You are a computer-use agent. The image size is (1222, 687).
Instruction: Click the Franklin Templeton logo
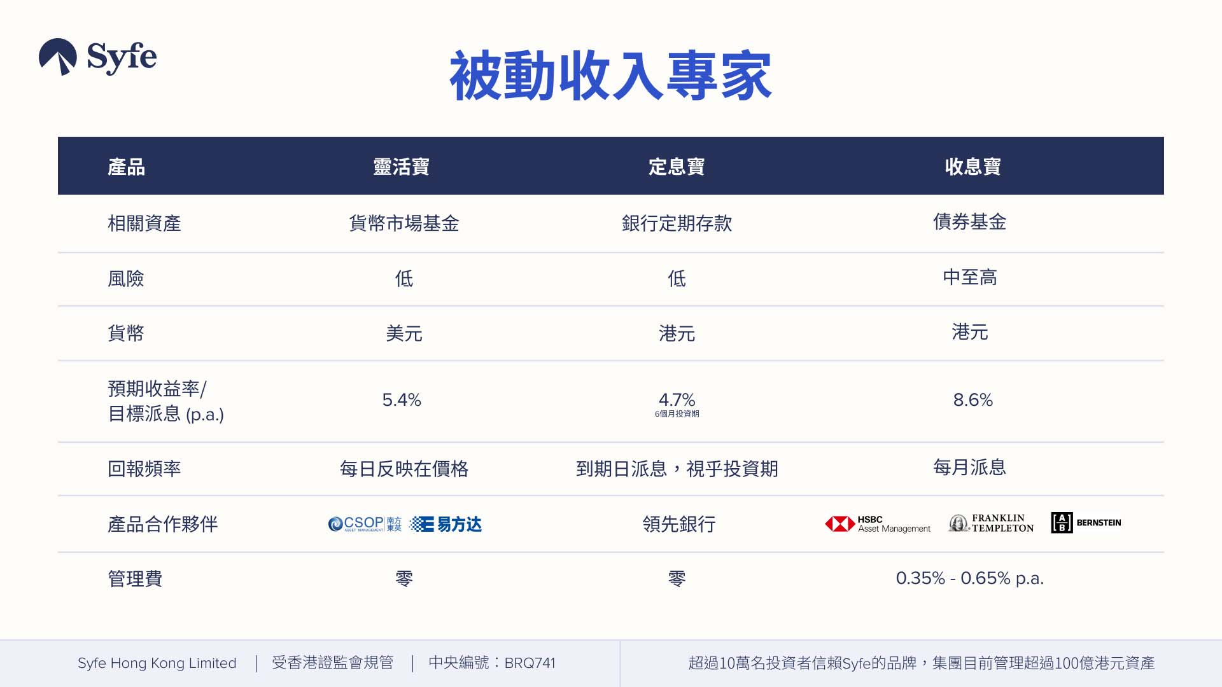click(x=991, y=524)
